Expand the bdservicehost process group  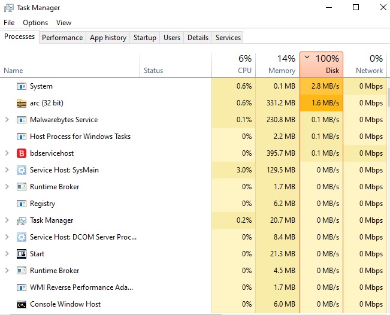(x=7, y=153)
